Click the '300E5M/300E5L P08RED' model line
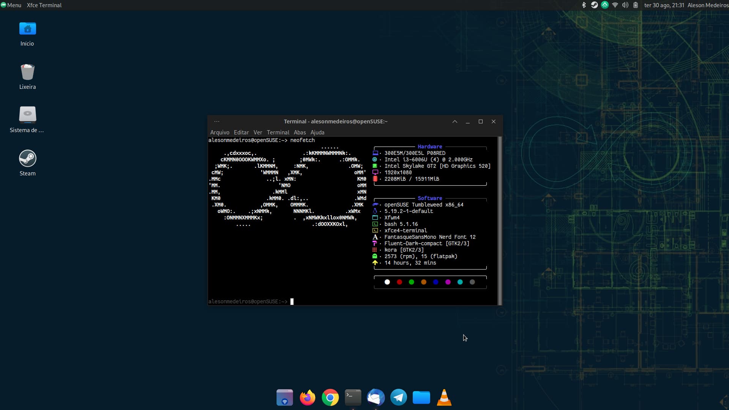The image size is (729, 410). (415, 153)
